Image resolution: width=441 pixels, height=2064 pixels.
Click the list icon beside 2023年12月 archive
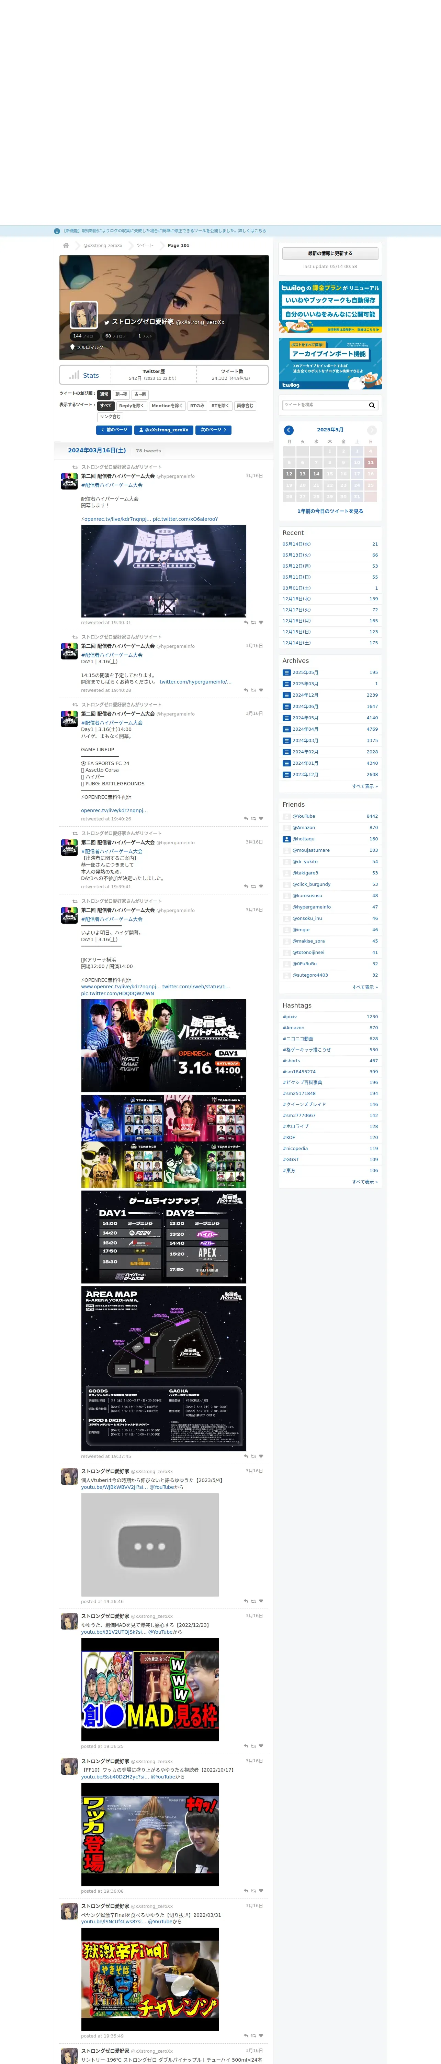pos(286,774)
